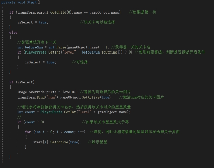Click the 'for (int i = 0; i < count; i++)' loop header
214x168 pixels.
55,132
